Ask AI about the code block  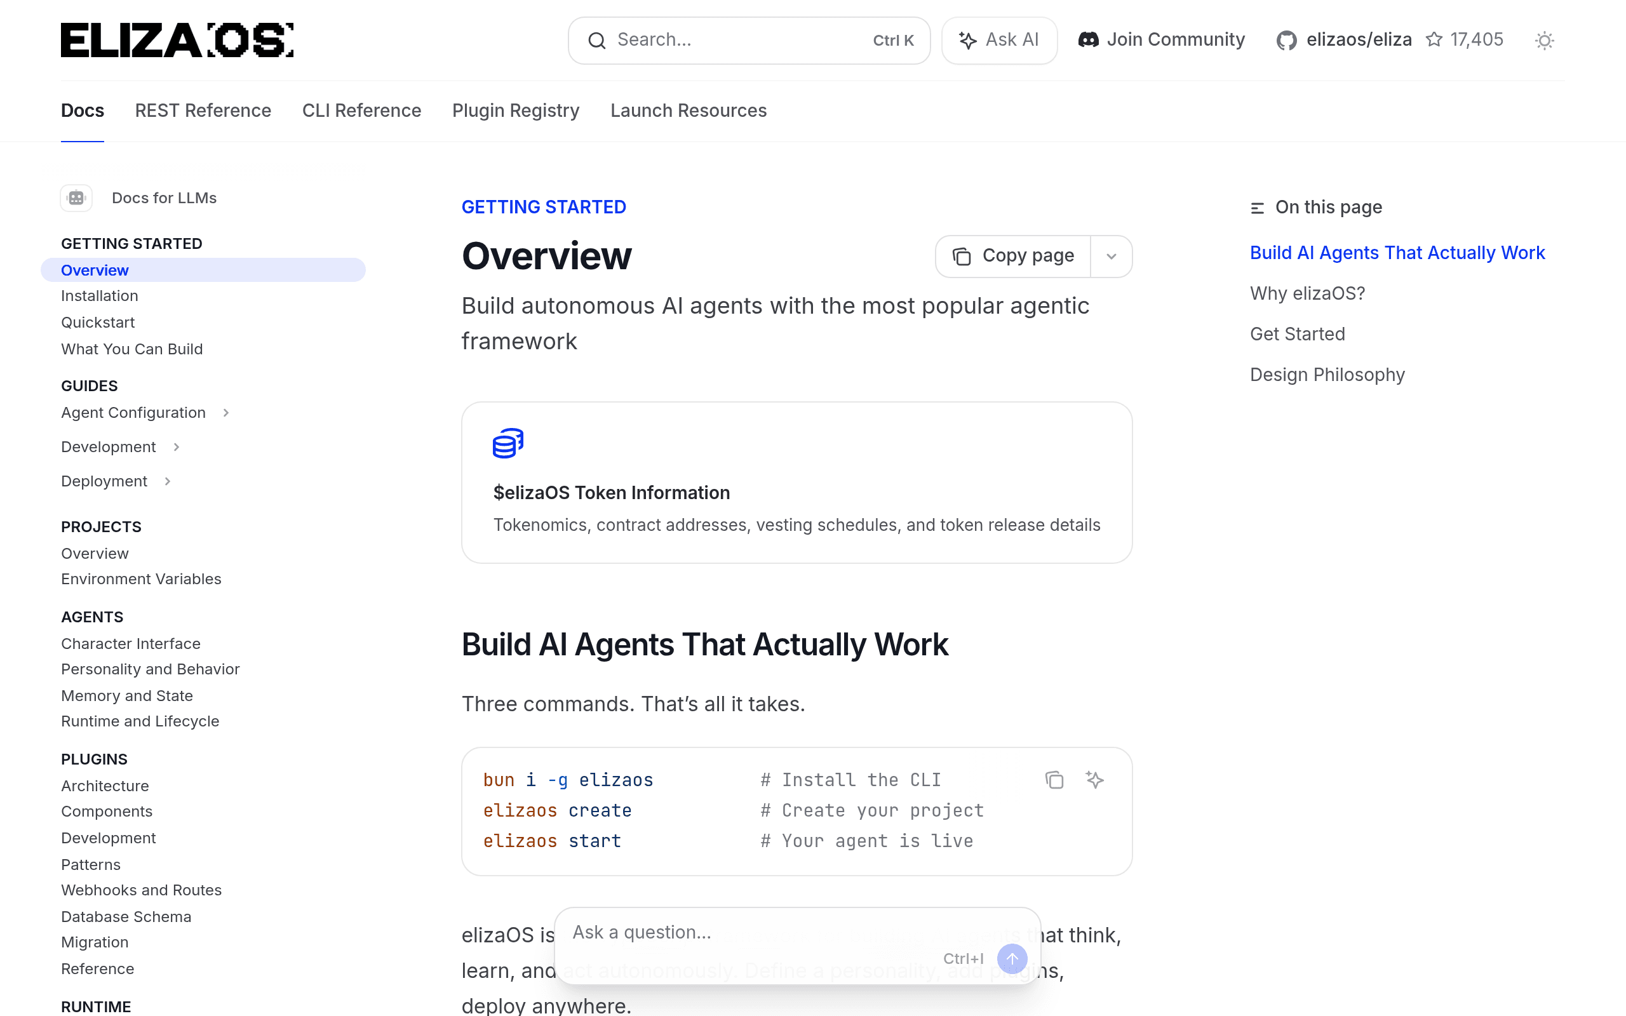point(1095,780)
